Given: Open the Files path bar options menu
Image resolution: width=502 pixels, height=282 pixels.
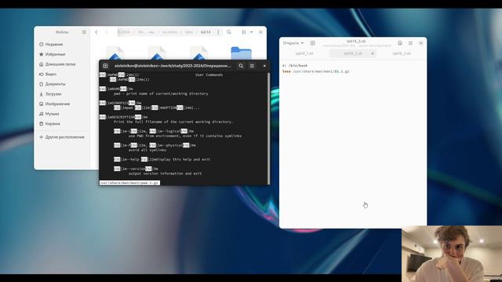Looking at the screenshot, I should pyautogui.click(x=218, y=32).
